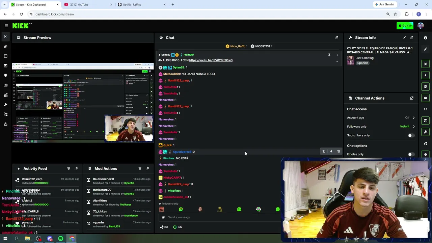Click the Just Chatting category
This screenshot has width=432, height=243.
click(364, 58)
